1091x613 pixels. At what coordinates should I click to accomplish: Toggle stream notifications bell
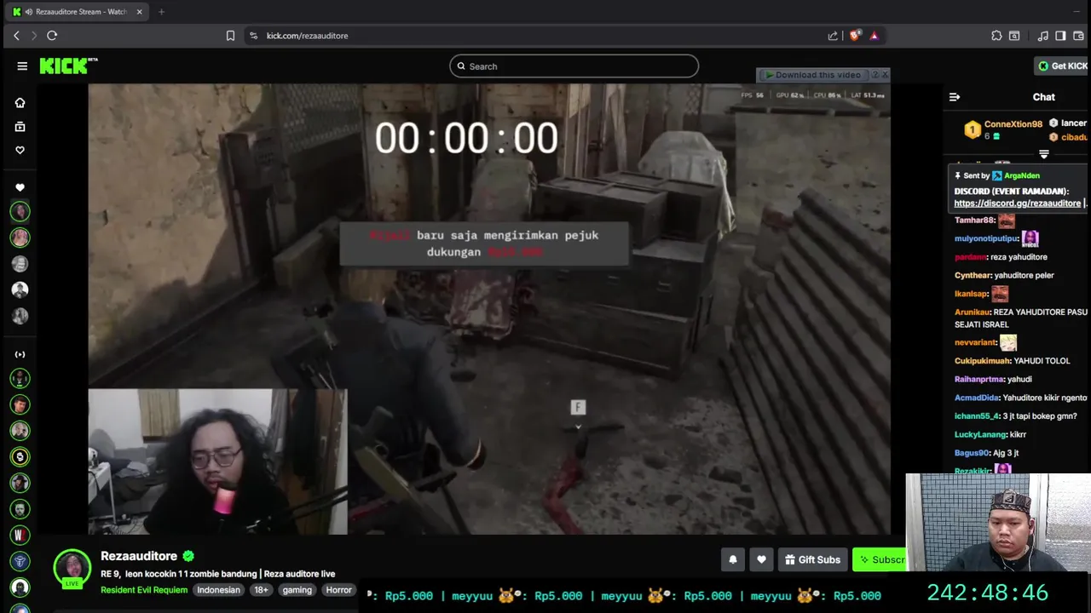732,559
